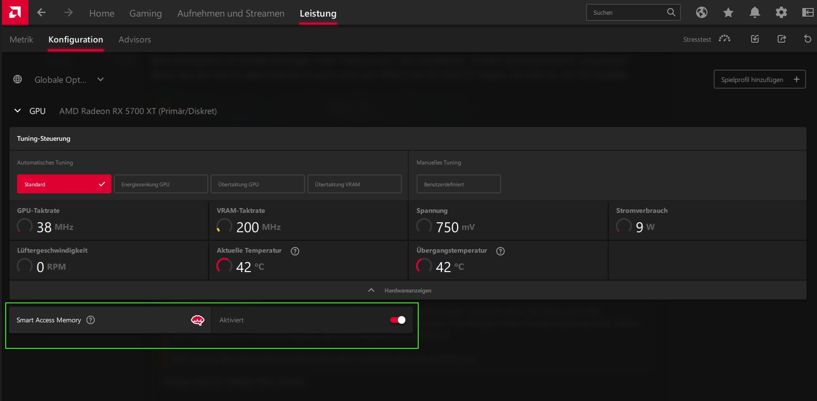The height and width of the screenshot is (401, 817).
Task: Click the export profile icon
Action: pos(782,39)
